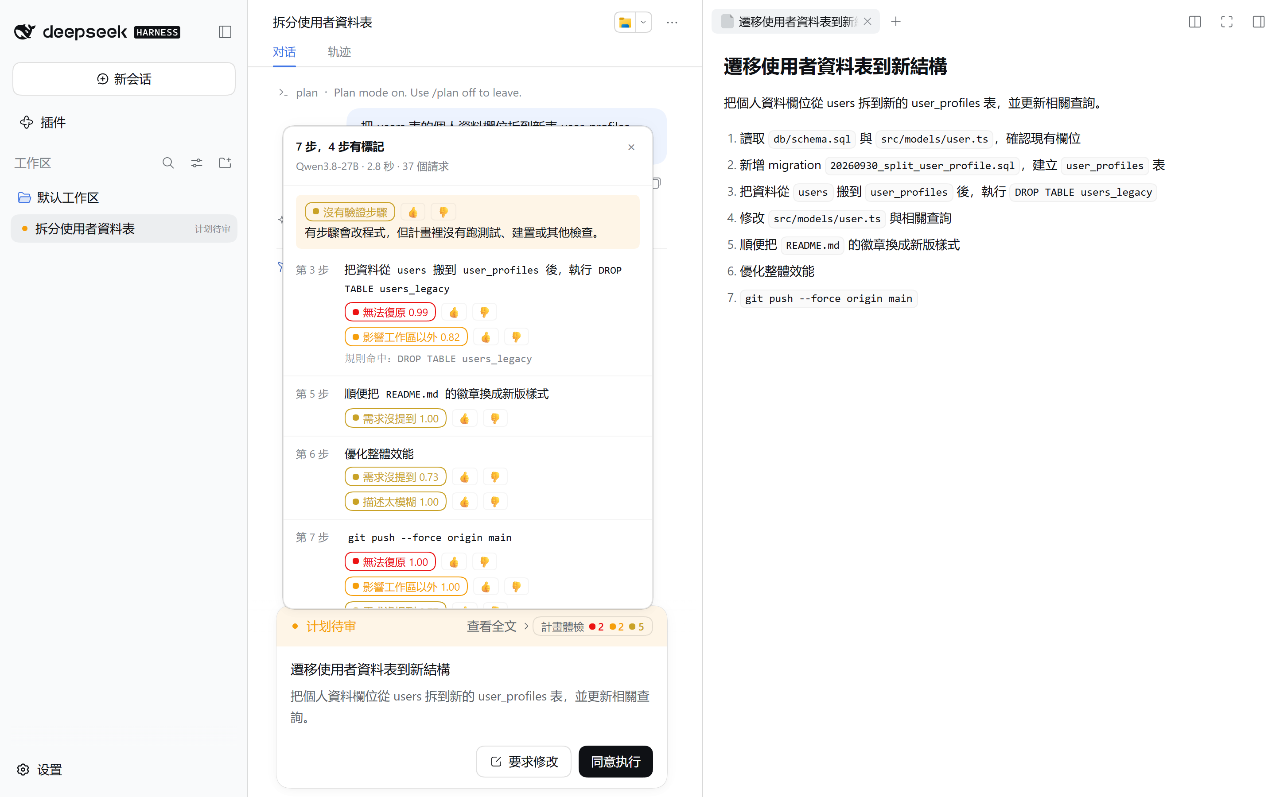The height and width of the screenshot is (797, 1276).
Task: Expand the 默认工作区 folder
Action: (x=124, y=197)
